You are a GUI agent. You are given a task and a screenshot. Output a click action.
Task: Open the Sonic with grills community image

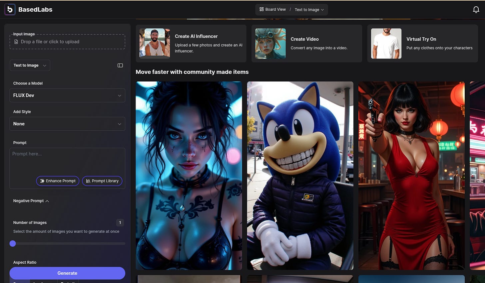pos(300,176)
